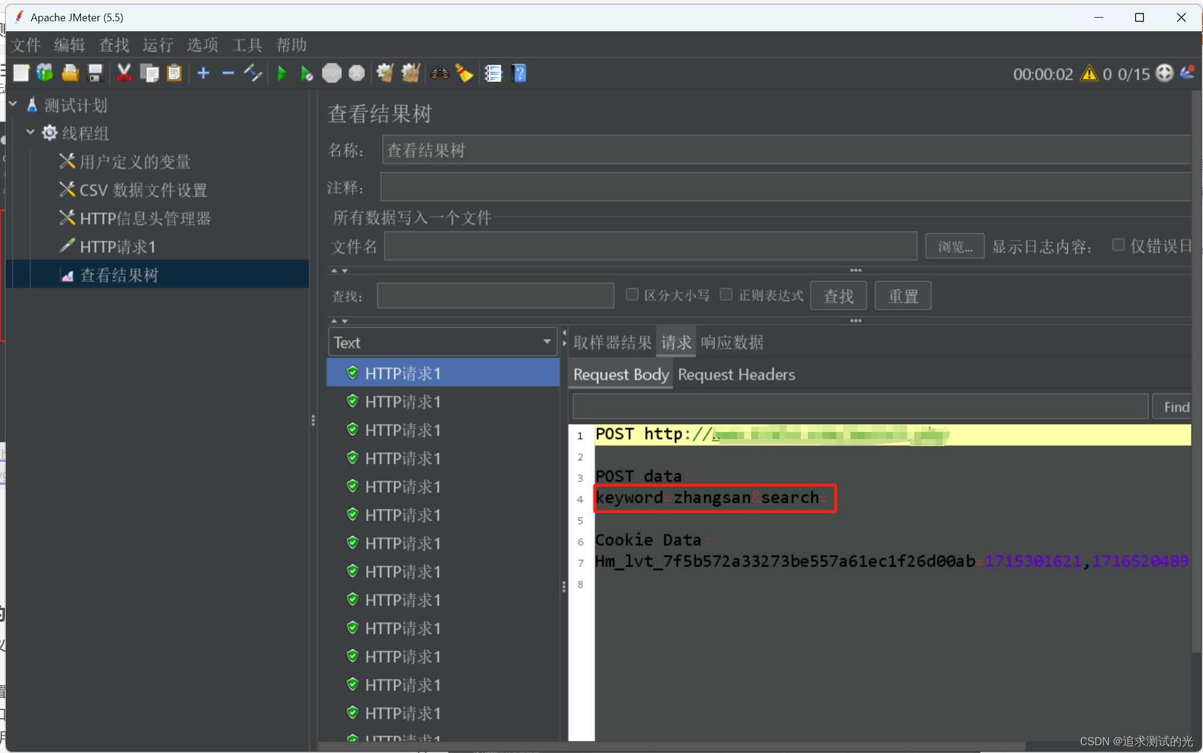Toggle the 正则表达式 checkbox

726,294
